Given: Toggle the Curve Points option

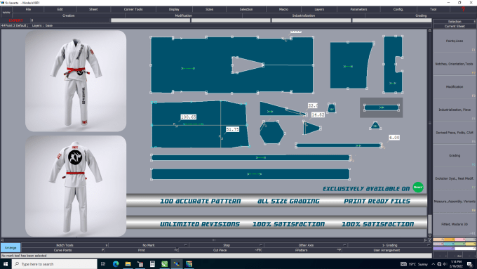Looking at the screenshot, I should [x=63, y=250].
